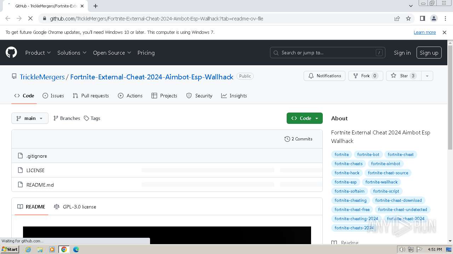Click the fortnite-cheat-undetected topic tag
Screen dimensions: 453x254
(402, 210)
